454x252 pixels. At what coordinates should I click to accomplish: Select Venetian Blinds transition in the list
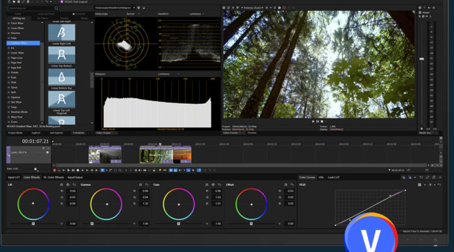19,112
